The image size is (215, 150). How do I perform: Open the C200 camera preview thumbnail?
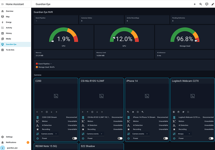tap(56, 96)
